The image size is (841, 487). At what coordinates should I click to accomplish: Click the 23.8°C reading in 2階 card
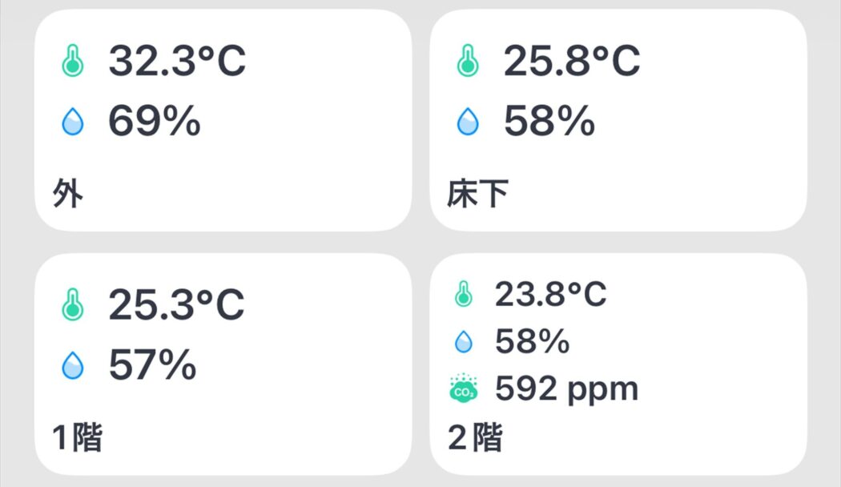tap(550, 294)
